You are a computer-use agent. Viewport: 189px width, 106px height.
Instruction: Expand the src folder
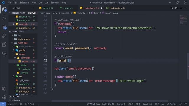coord(14,77)
